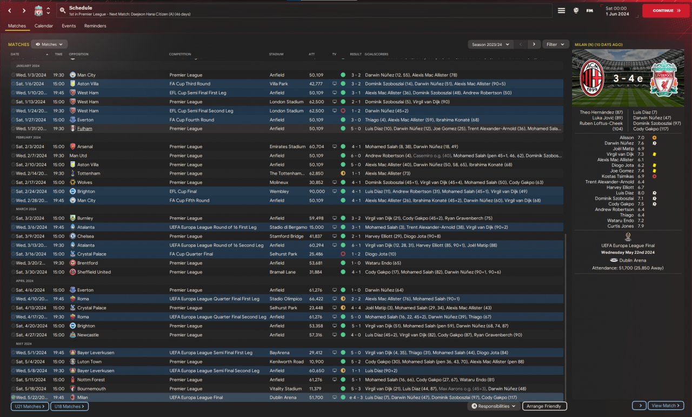Click the TV icon on the Aston Villa FA Cup row

point(335,84)
